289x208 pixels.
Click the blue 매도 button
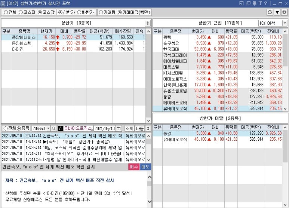(145, 167)
